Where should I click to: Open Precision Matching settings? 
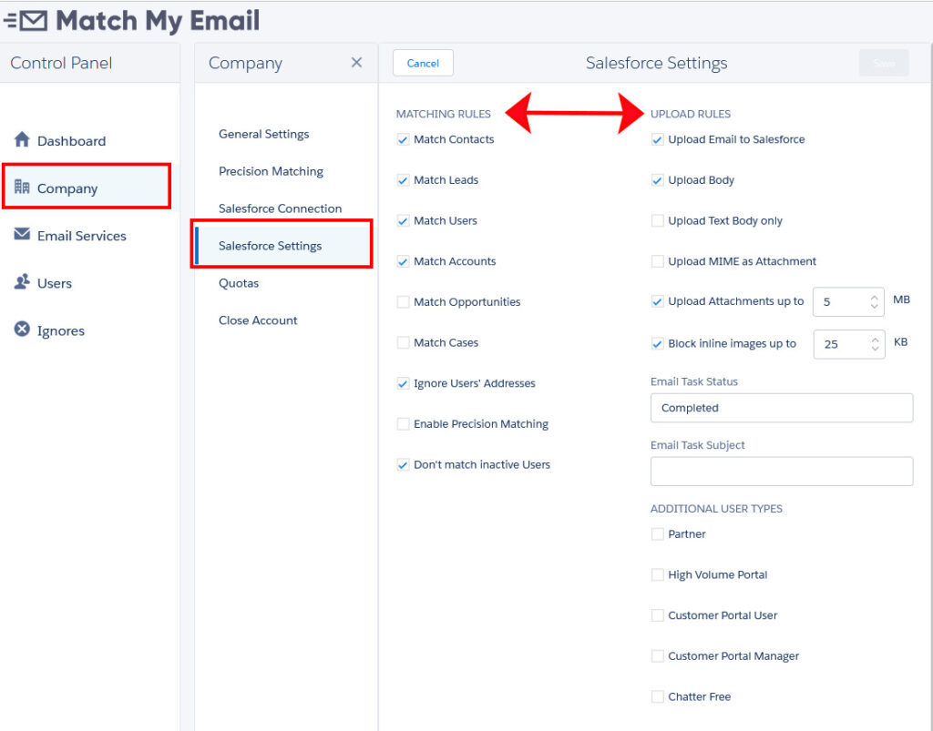271,172
